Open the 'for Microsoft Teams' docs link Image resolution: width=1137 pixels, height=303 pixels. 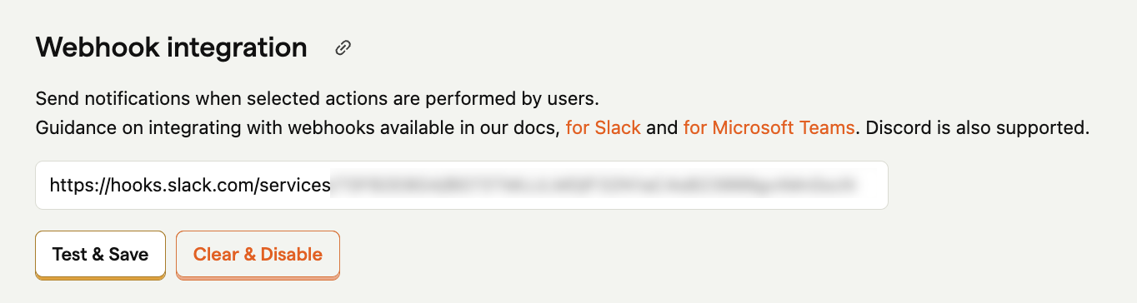(x=769, y=128)
